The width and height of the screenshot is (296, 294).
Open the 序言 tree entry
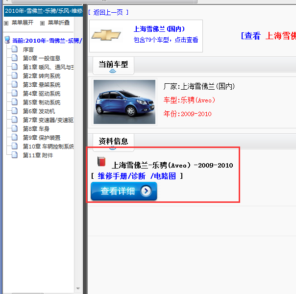pos(28,49)
